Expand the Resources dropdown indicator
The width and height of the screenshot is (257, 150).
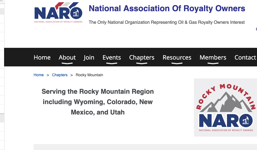coord(177,63)
